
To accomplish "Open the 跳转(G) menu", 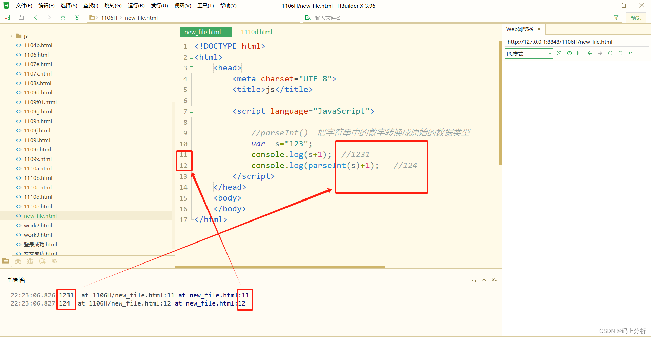I will coord(113,6).
